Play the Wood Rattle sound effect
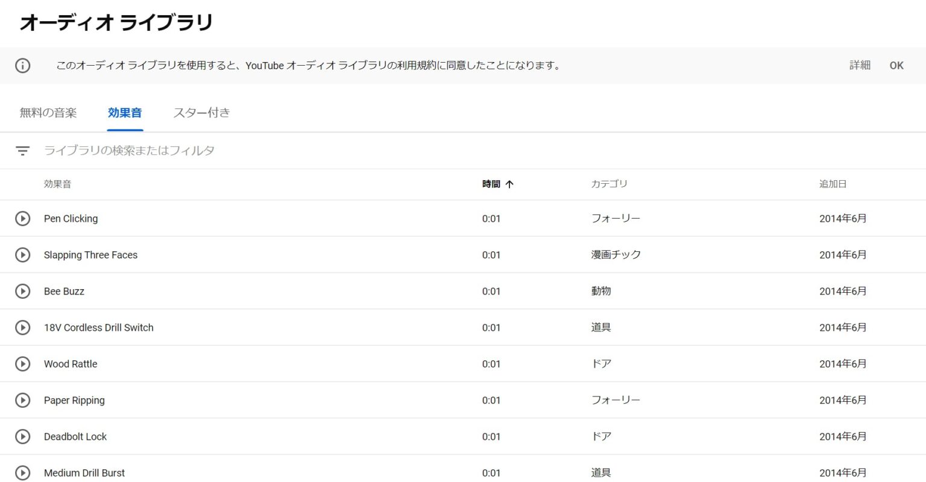 tap(22, 364)
